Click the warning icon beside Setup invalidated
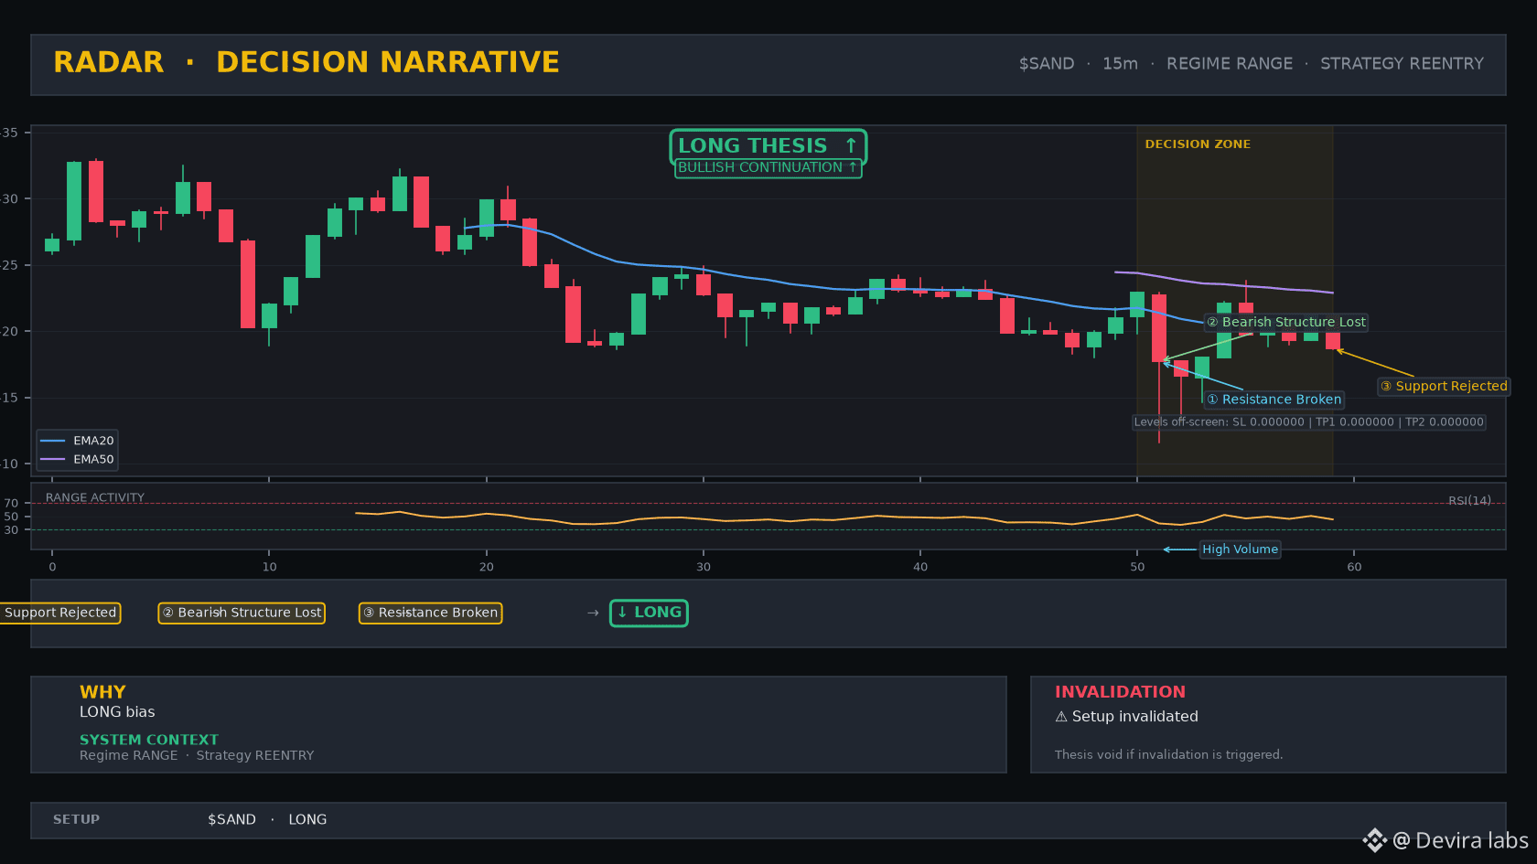This screenshot has height=864, width=1537. [1061, 717]
